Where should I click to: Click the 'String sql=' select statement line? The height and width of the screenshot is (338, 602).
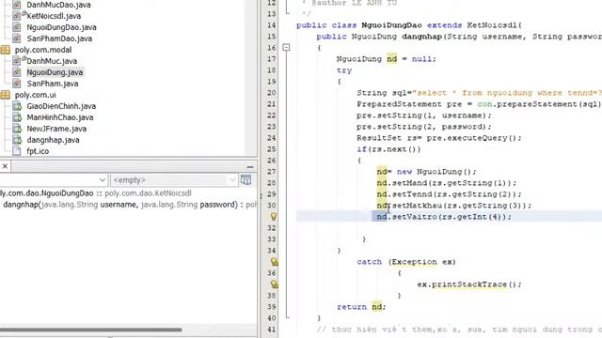click(x=479, y=93)
